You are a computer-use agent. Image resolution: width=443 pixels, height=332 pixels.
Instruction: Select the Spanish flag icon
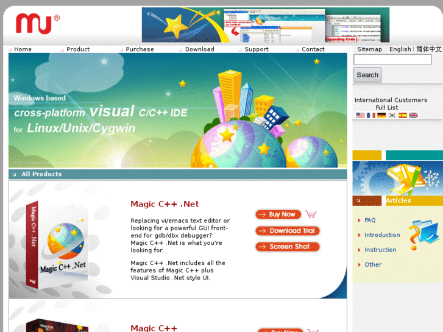click(x=403, y=115)
